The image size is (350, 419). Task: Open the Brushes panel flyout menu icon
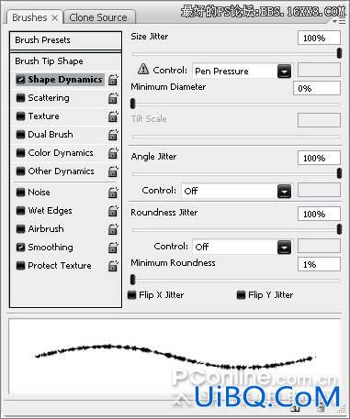click(339, 21)
